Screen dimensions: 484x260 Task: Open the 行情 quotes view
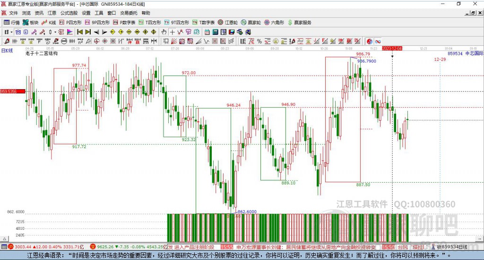click(x=11, y=23)
